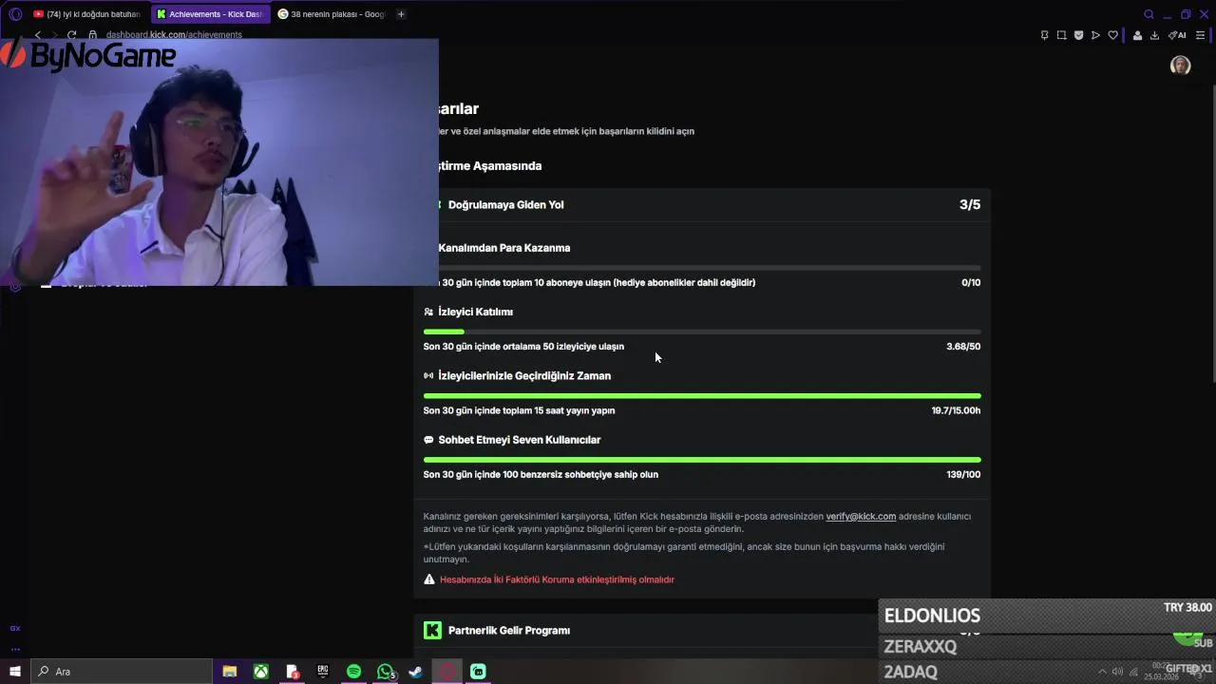Click the site padlock icon

click(93, 35)
